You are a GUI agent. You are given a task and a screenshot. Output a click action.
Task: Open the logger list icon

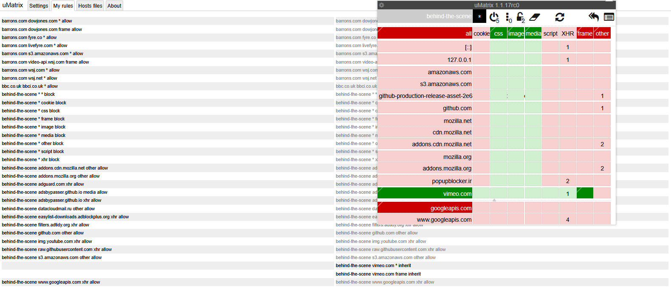tap(609, 17)
